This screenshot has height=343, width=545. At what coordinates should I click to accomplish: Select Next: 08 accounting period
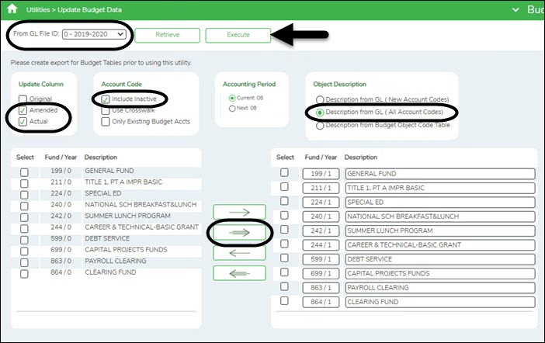tap(232, 109)
